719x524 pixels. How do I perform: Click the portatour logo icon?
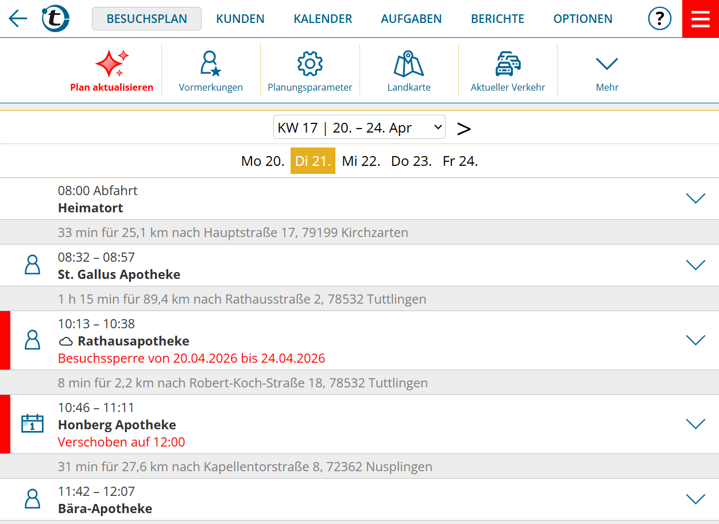pyautogui.click(x=55, y=18)
